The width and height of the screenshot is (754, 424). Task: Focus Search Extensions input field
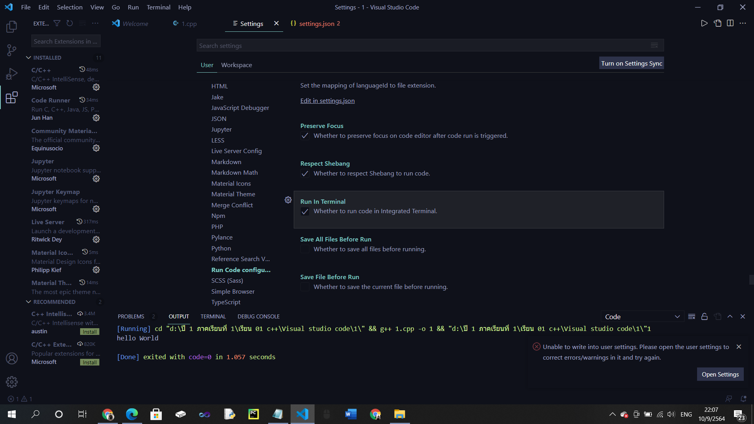tap(66, 41)
